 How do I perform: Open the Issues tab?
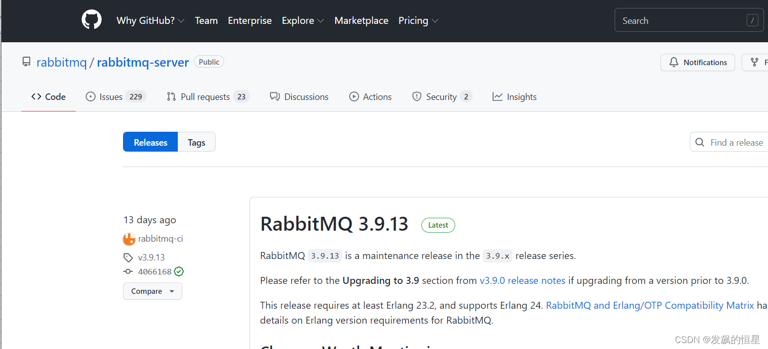pos(116,97)
